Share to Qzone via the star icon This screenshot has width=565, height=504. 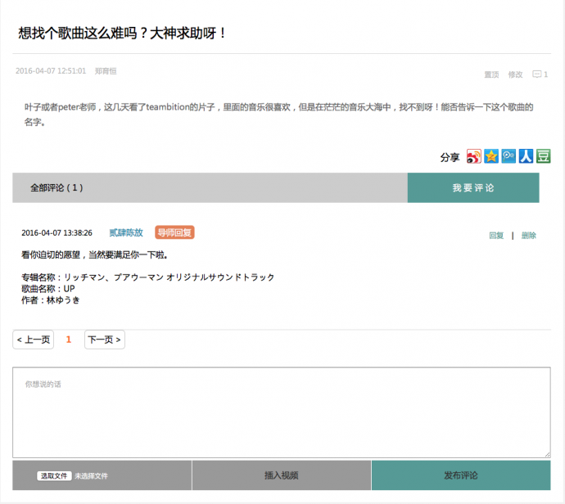[491, 156]
